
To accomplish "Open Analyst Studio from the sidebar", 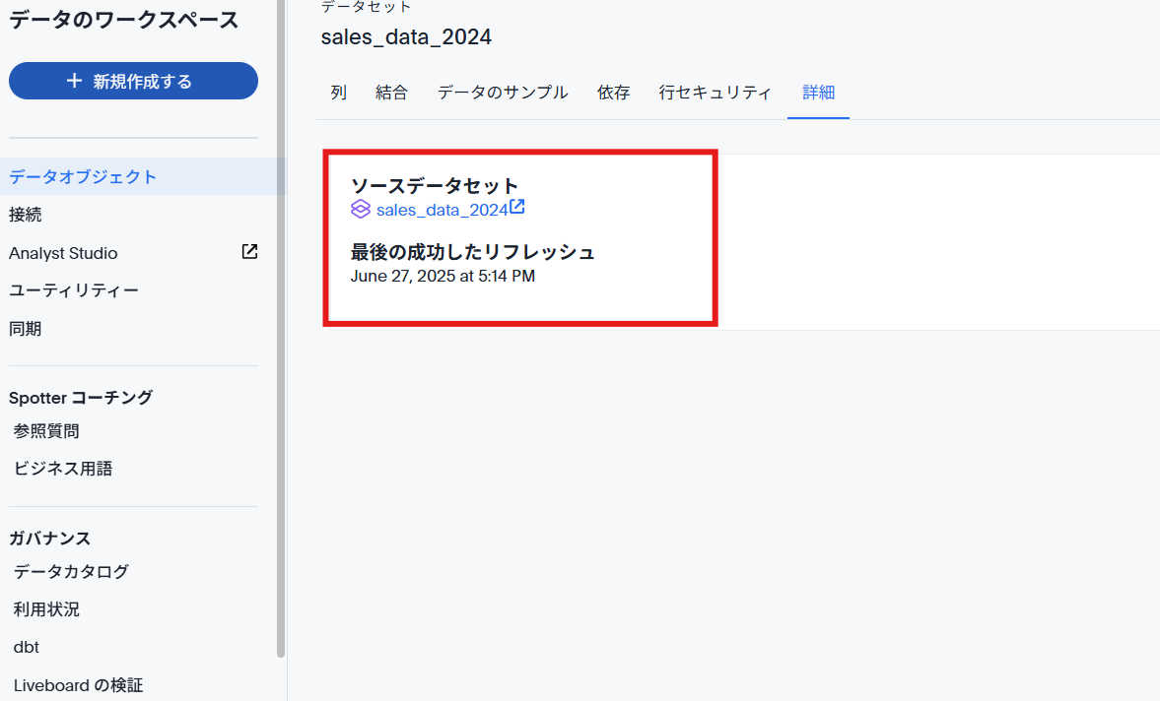I will click(63, 253).
